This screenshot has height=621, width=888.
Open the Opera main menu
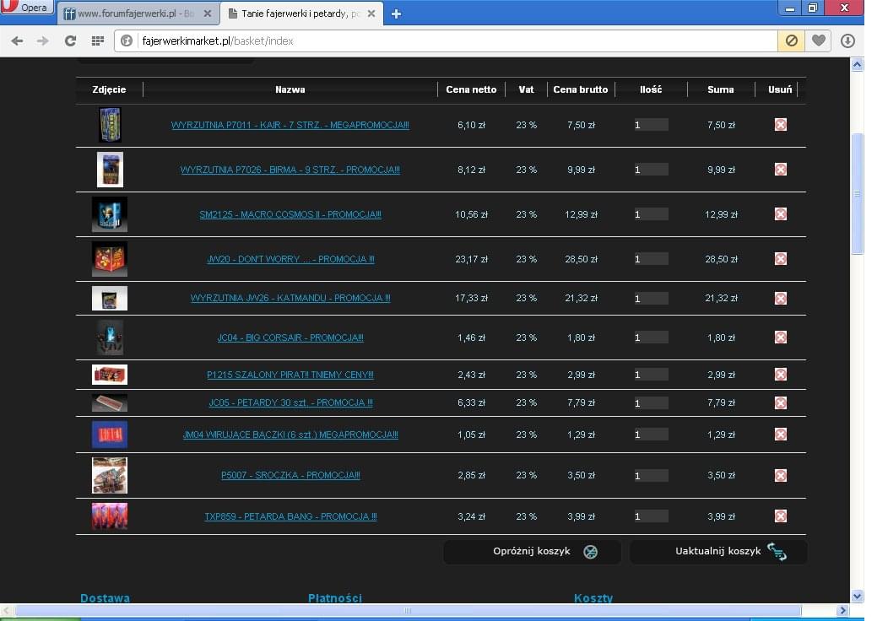(x=27, y=7)
